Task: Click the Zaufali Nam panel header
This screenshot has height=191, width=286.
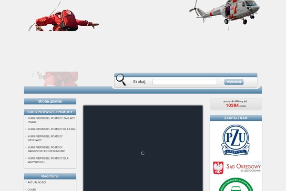Action: (x=236, y=118)
